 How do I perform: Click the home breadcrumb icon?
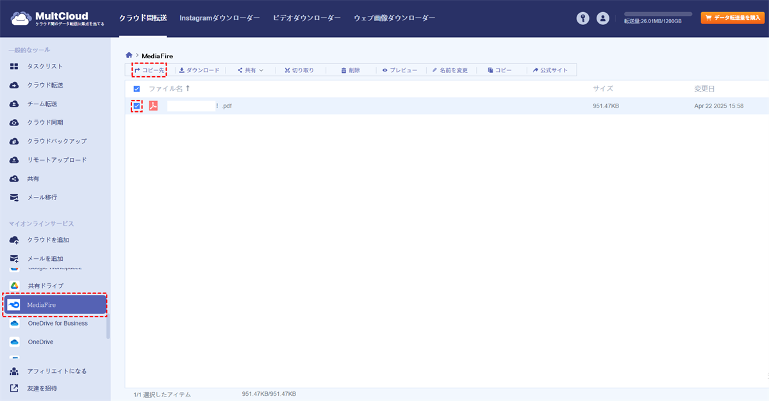[x=129, y=56]
